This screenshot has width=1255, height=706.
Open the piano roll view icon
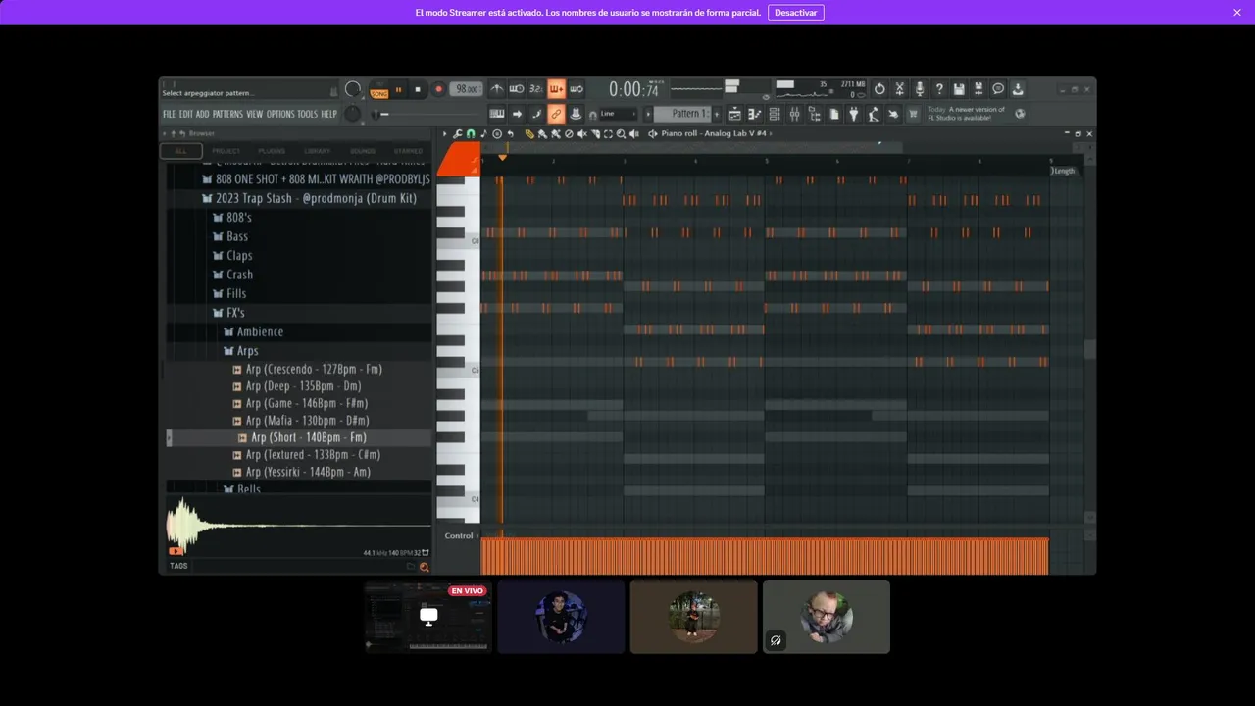[x=755, y=115]
